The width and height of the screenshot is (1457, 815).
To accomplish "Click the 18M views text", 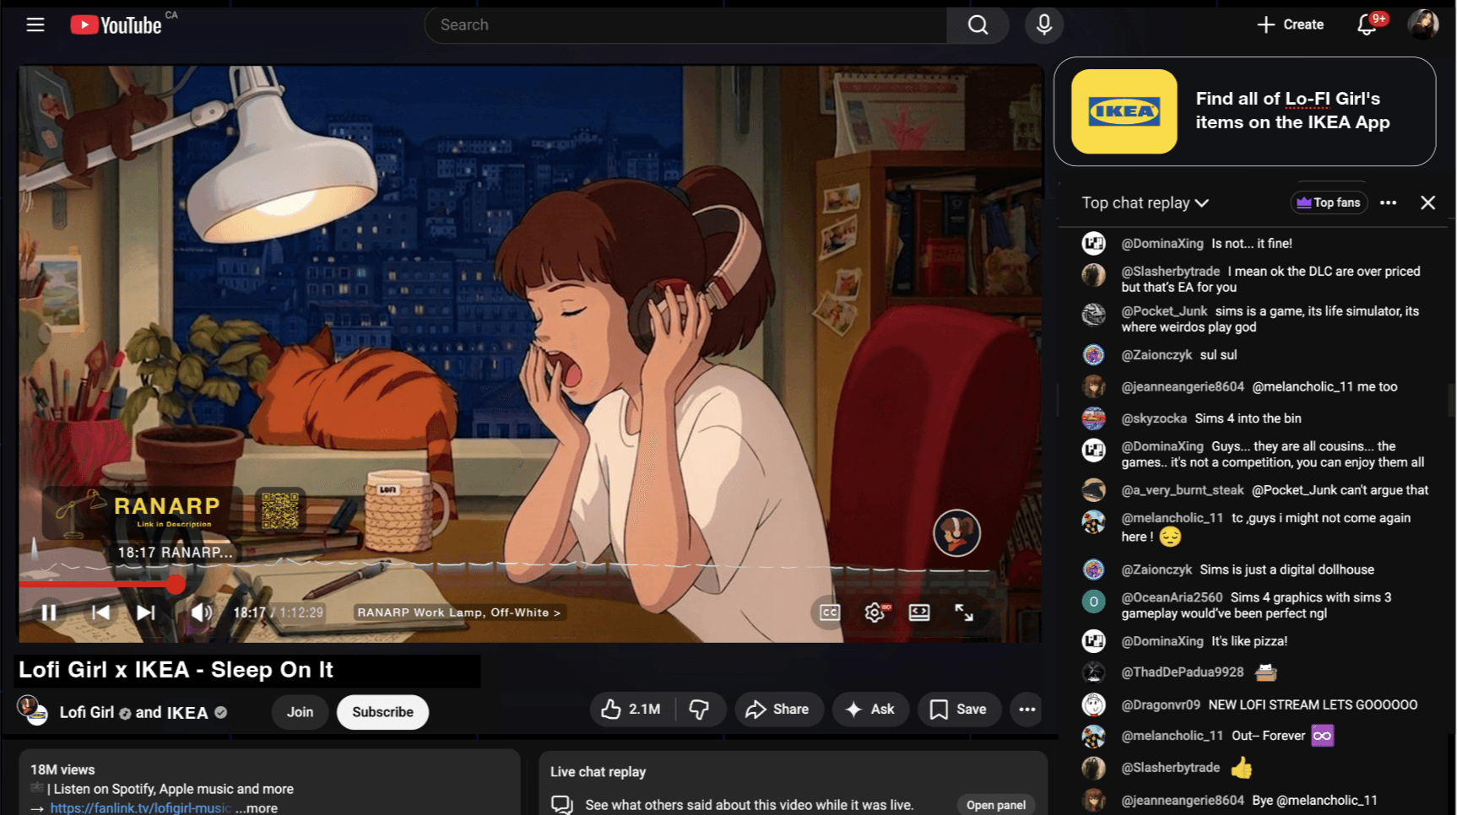I will pos(62,769).
